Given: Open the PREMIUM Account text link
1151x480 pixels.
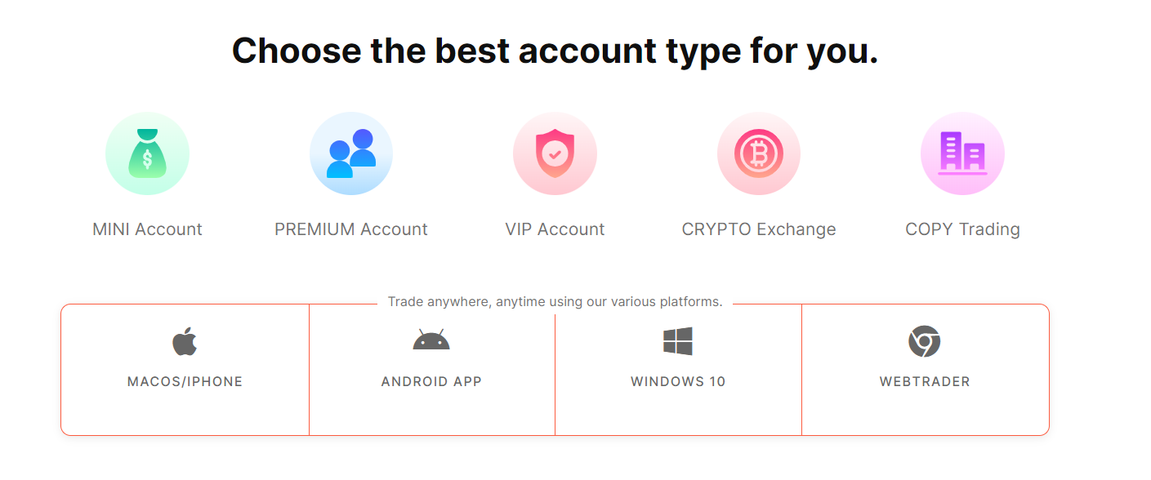Looking at the screenshot, I should (351, 229).
